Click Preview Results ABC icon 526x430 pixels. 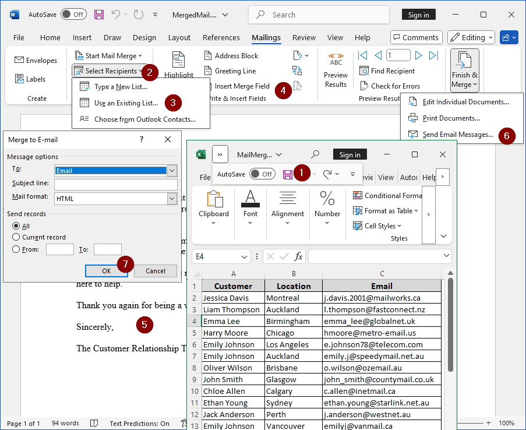click(336, 59)
